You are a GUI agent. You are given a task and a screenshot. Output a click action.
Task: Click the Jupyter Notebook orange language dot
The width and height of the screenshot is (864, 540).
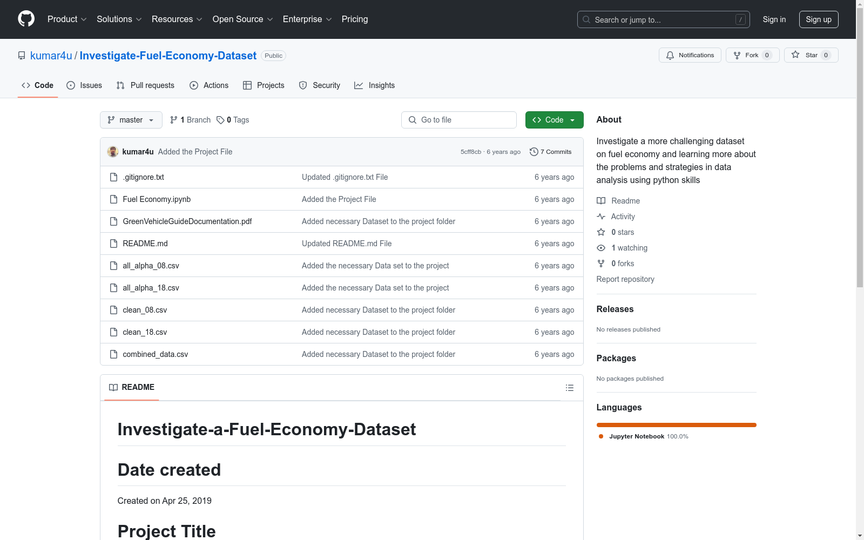click(601, 436)
